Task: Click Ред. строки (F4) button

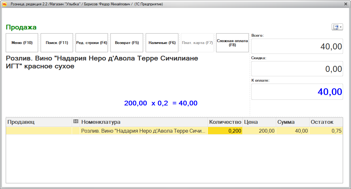Action: pyautogui.click(x=92, y=43)
